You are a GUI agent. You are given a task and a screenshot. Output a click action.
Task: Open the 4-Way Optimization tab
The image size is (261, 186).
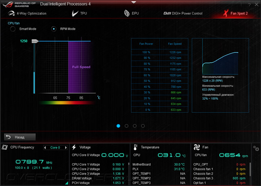[27, 13]
